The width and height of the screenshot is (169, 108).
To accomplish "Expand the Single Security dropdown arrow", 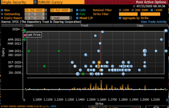I will point(35,2).
